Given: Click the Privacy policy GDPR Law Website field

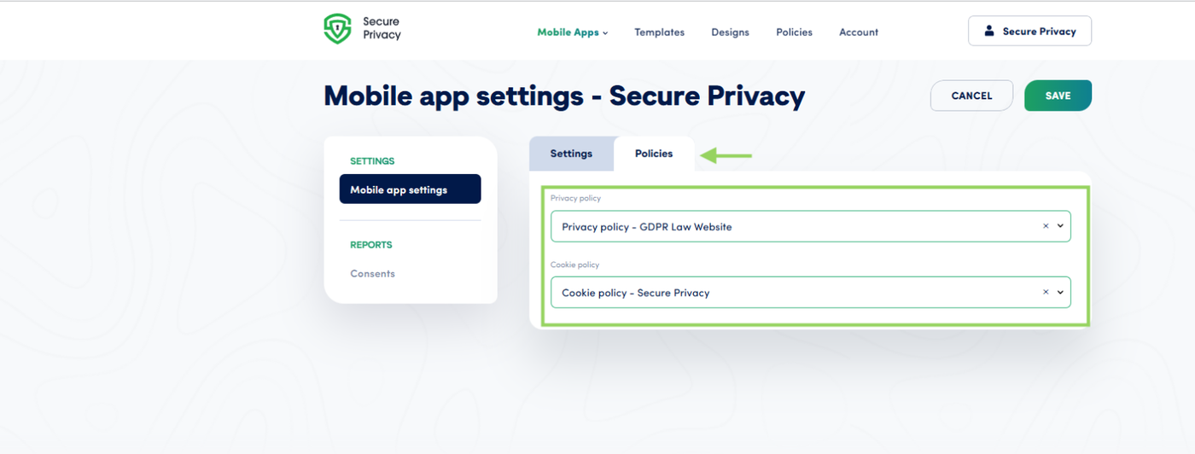Looking at the screenshot, I should [810, 226].
